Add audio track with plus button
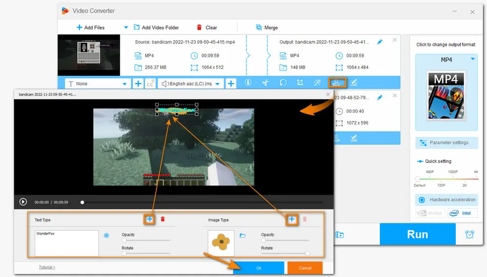This screenshot has width=487, height=277. [x=231, y=84]
